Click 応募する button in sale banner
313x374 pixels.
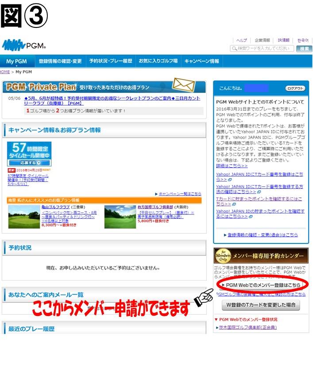pos(29,163)
